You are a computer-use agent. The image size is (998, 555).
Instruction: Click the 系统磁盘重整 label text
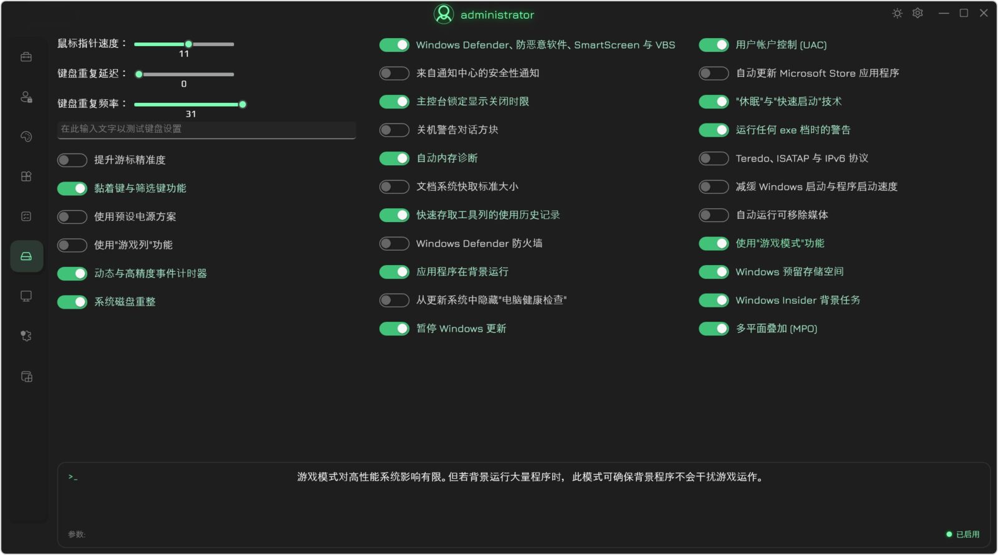tap(125, 302)
